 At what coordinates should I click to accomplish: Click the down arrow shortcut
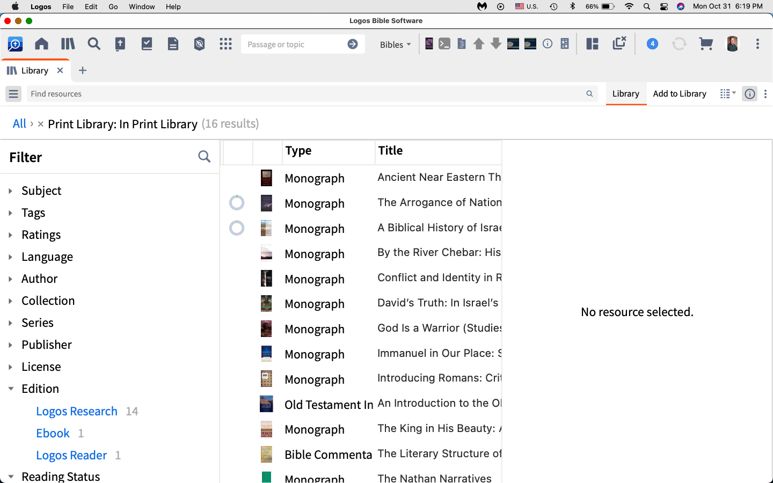496,44
